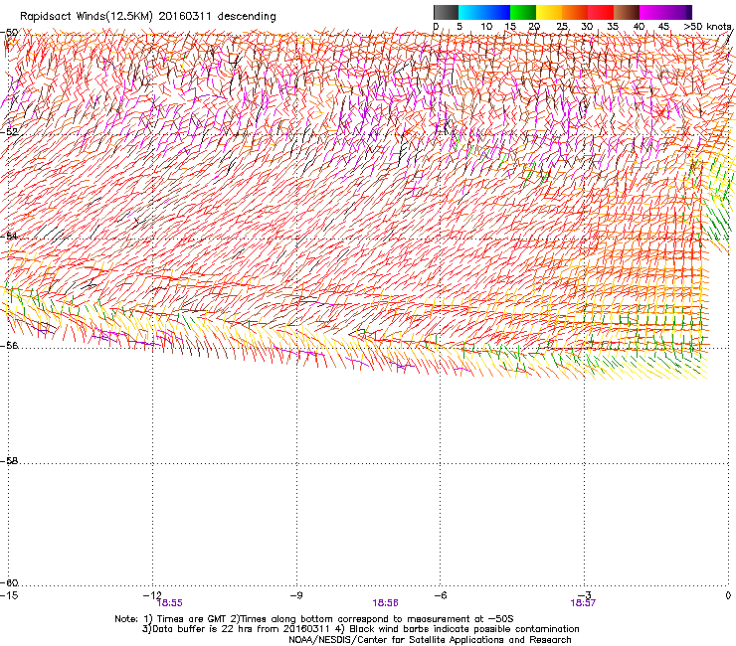Image resolution: width=736 pixels, height=646 pixels.
Task: Click the '>50 knots' legend label
Action: 707,27
